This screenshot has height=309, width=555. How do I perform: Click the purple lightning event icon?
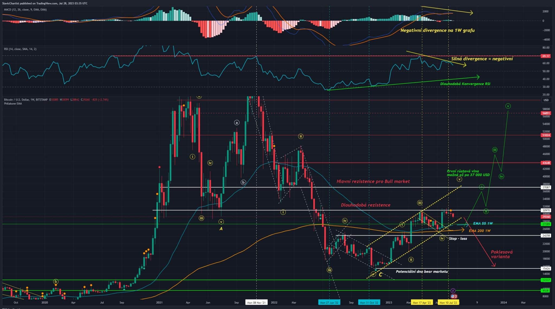pos(453,291)
